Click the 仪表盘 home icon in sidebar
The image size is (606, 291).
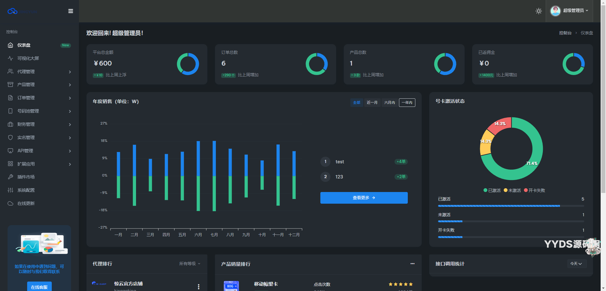pos(10,45)
